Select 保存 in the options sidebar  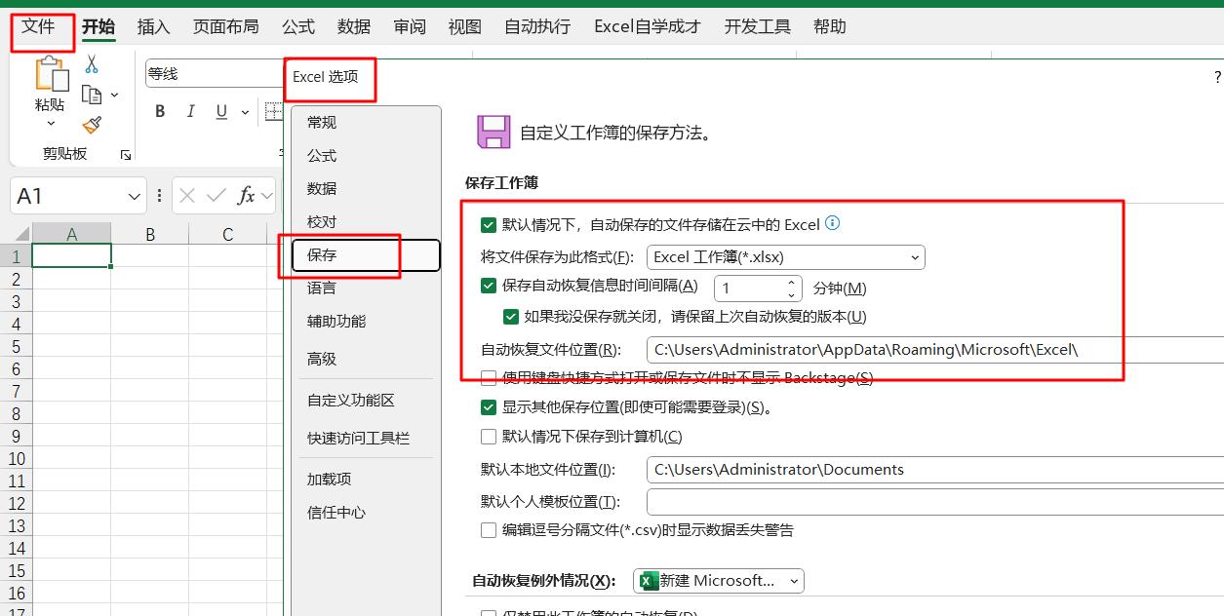[x=366, y=254]
